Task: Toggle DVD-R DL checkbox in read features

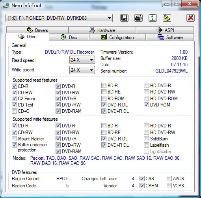Action: click(x=104, y=105)
